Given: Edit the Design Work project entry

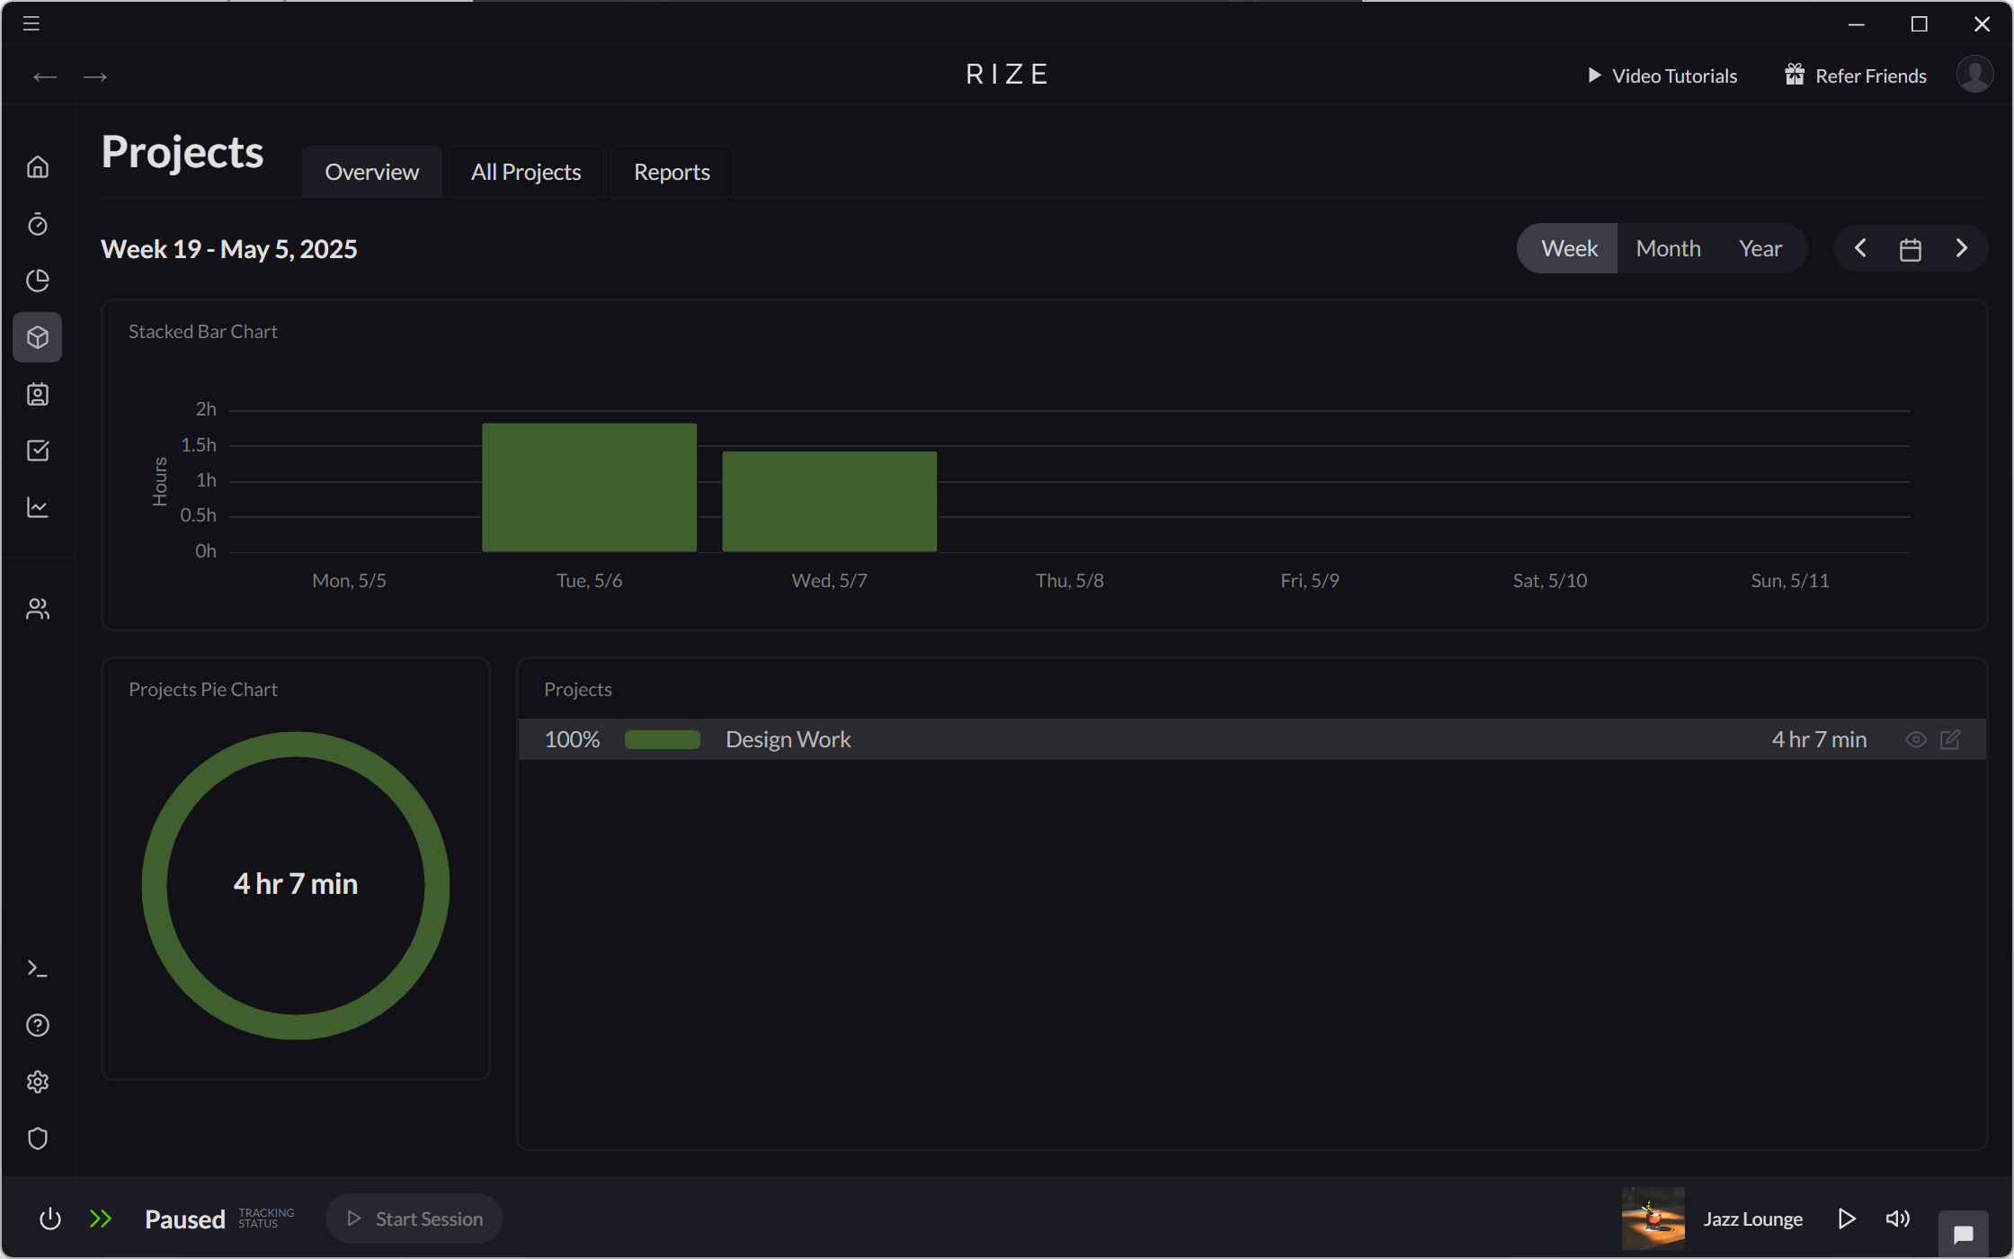Looking at the screenshot, I should click(x=1952, y=738).
